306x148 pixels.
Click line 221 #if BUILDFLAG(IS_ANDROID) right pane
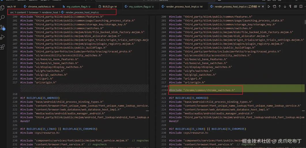[188, 98]
